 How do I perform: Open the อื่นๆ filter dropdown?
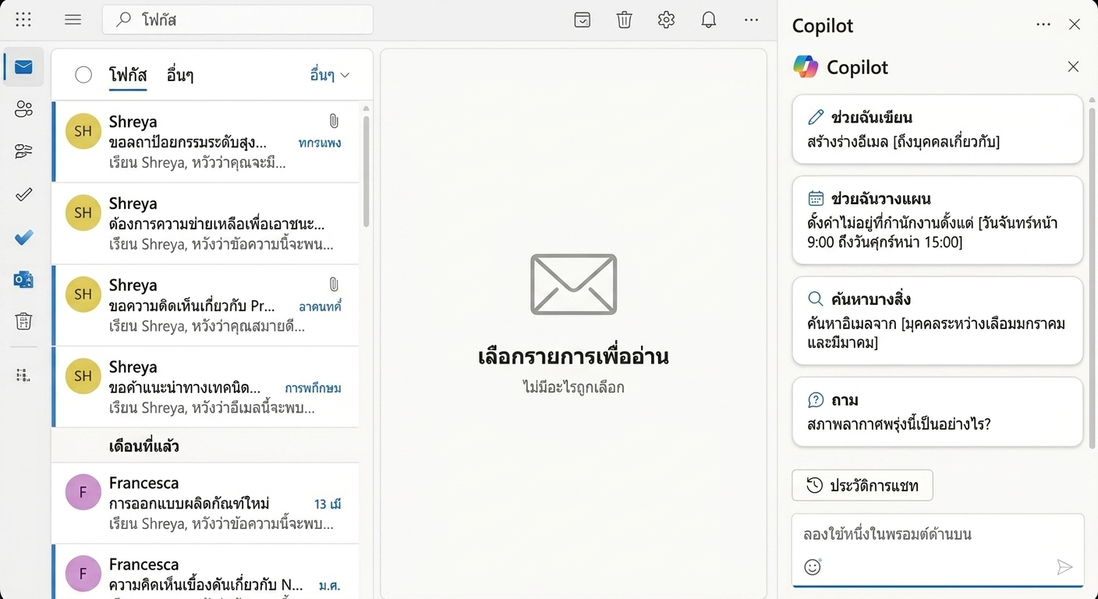(x=330, y=75)
